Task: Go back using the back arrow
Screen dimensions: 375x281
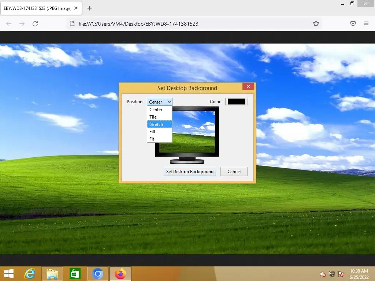Action: 9,24
